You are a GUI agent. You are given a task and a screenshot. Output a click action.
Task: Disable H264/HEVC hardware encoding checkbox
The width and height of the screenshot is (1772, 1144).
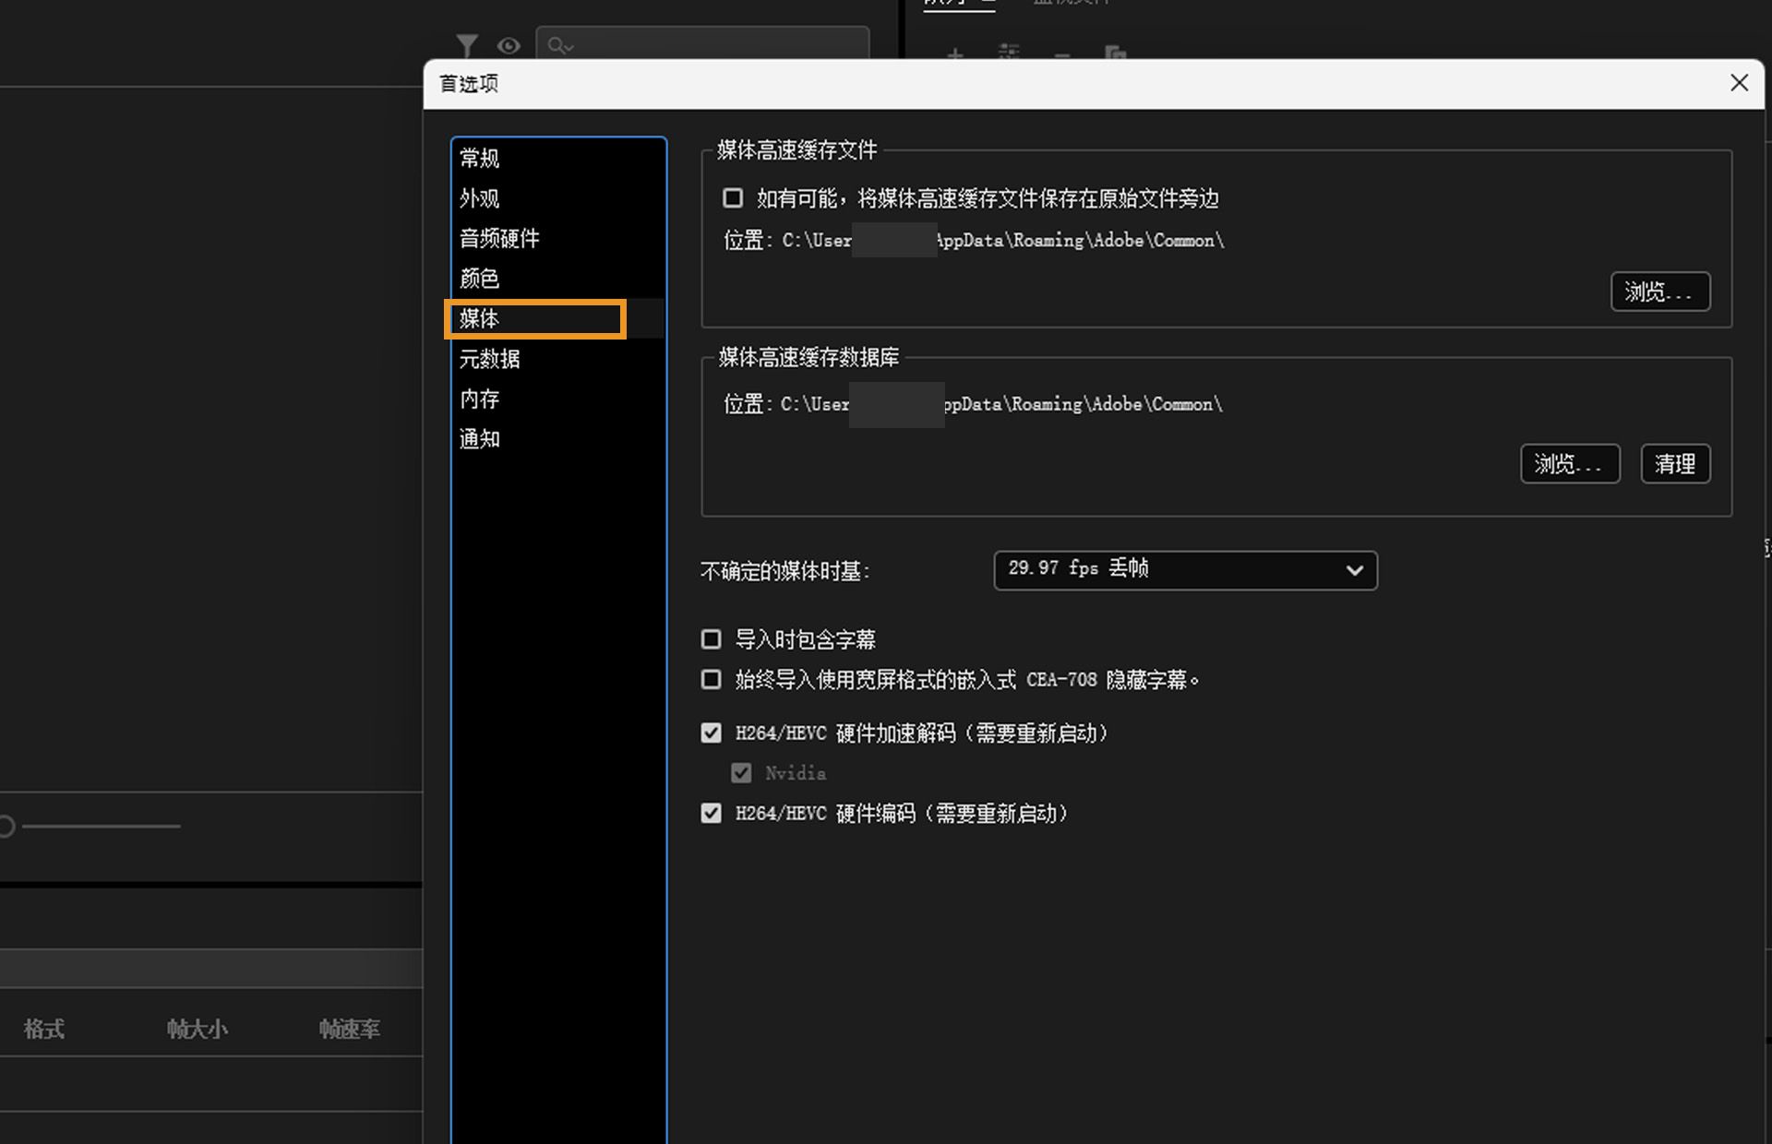tap(711, 813)
